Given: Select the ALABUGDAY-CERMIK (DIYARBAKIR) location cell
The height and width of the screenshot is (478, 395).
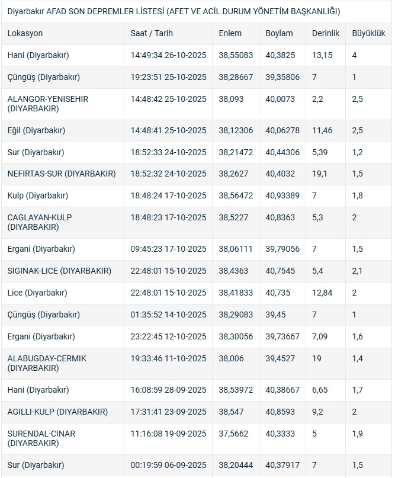Looking at the screenshot, I should [47, 363].
